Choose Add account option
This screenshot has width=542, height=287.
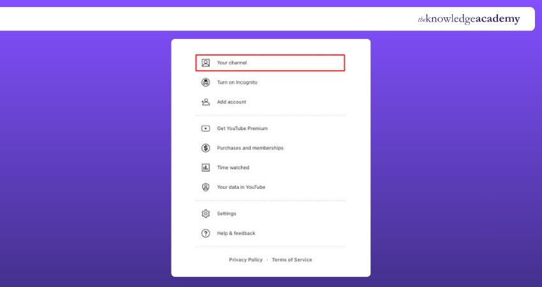tap(231, 102)
